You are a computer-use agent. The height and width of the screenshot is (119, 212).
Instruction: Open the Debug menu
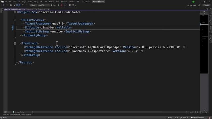tap(36, 2)
